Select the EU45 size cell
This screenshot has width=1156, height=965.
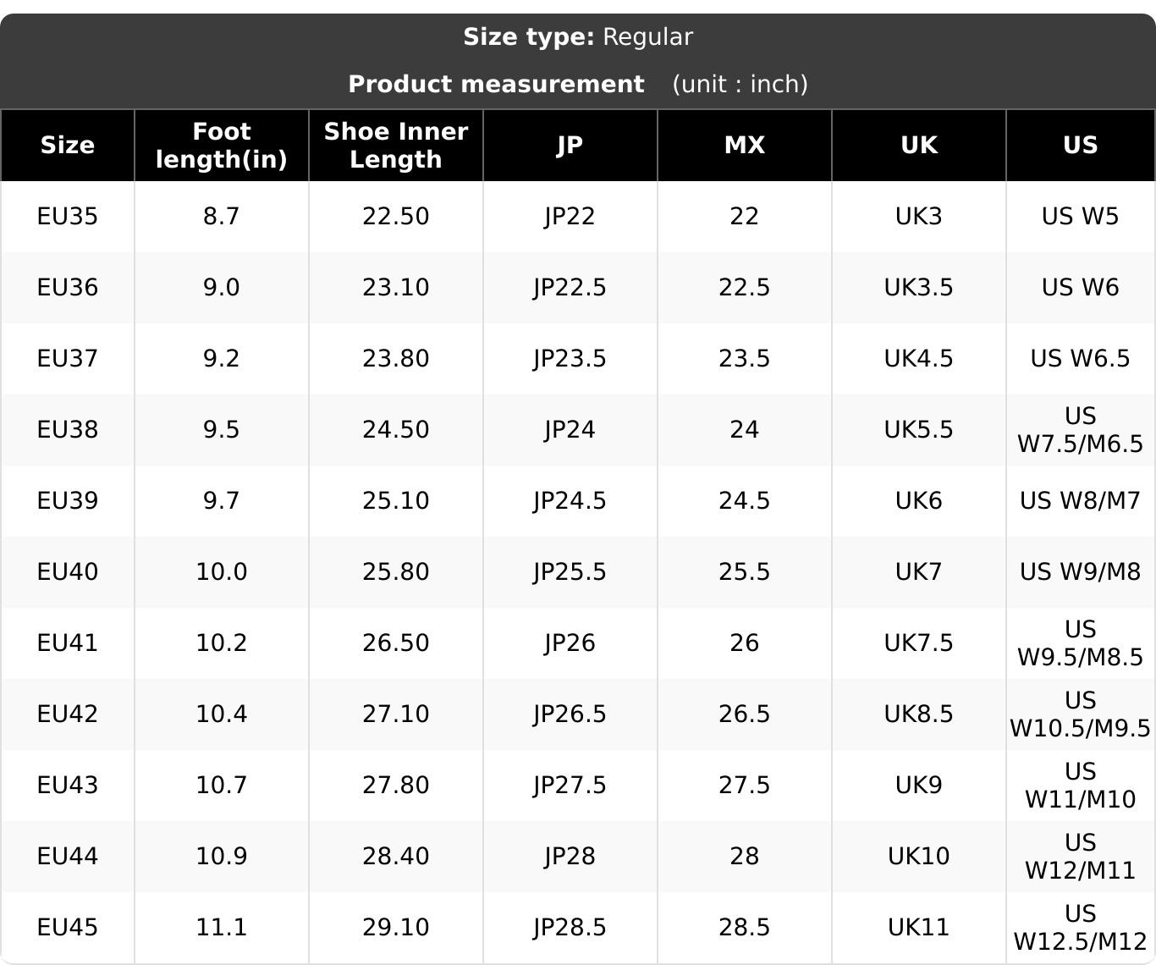(68, 928)
